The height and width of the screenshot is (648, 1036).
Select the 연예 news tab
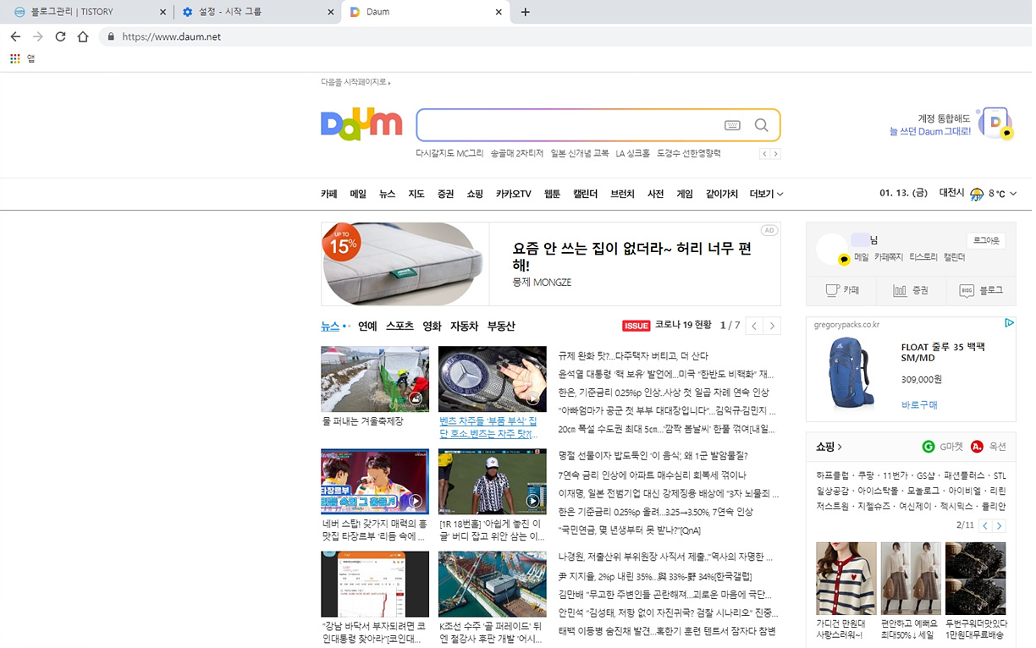[x=367, y=326]
